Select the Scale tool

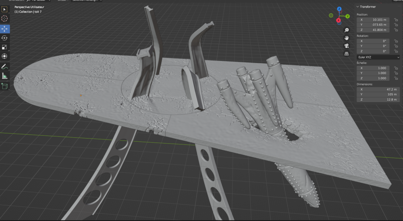[x=4, y=47]
